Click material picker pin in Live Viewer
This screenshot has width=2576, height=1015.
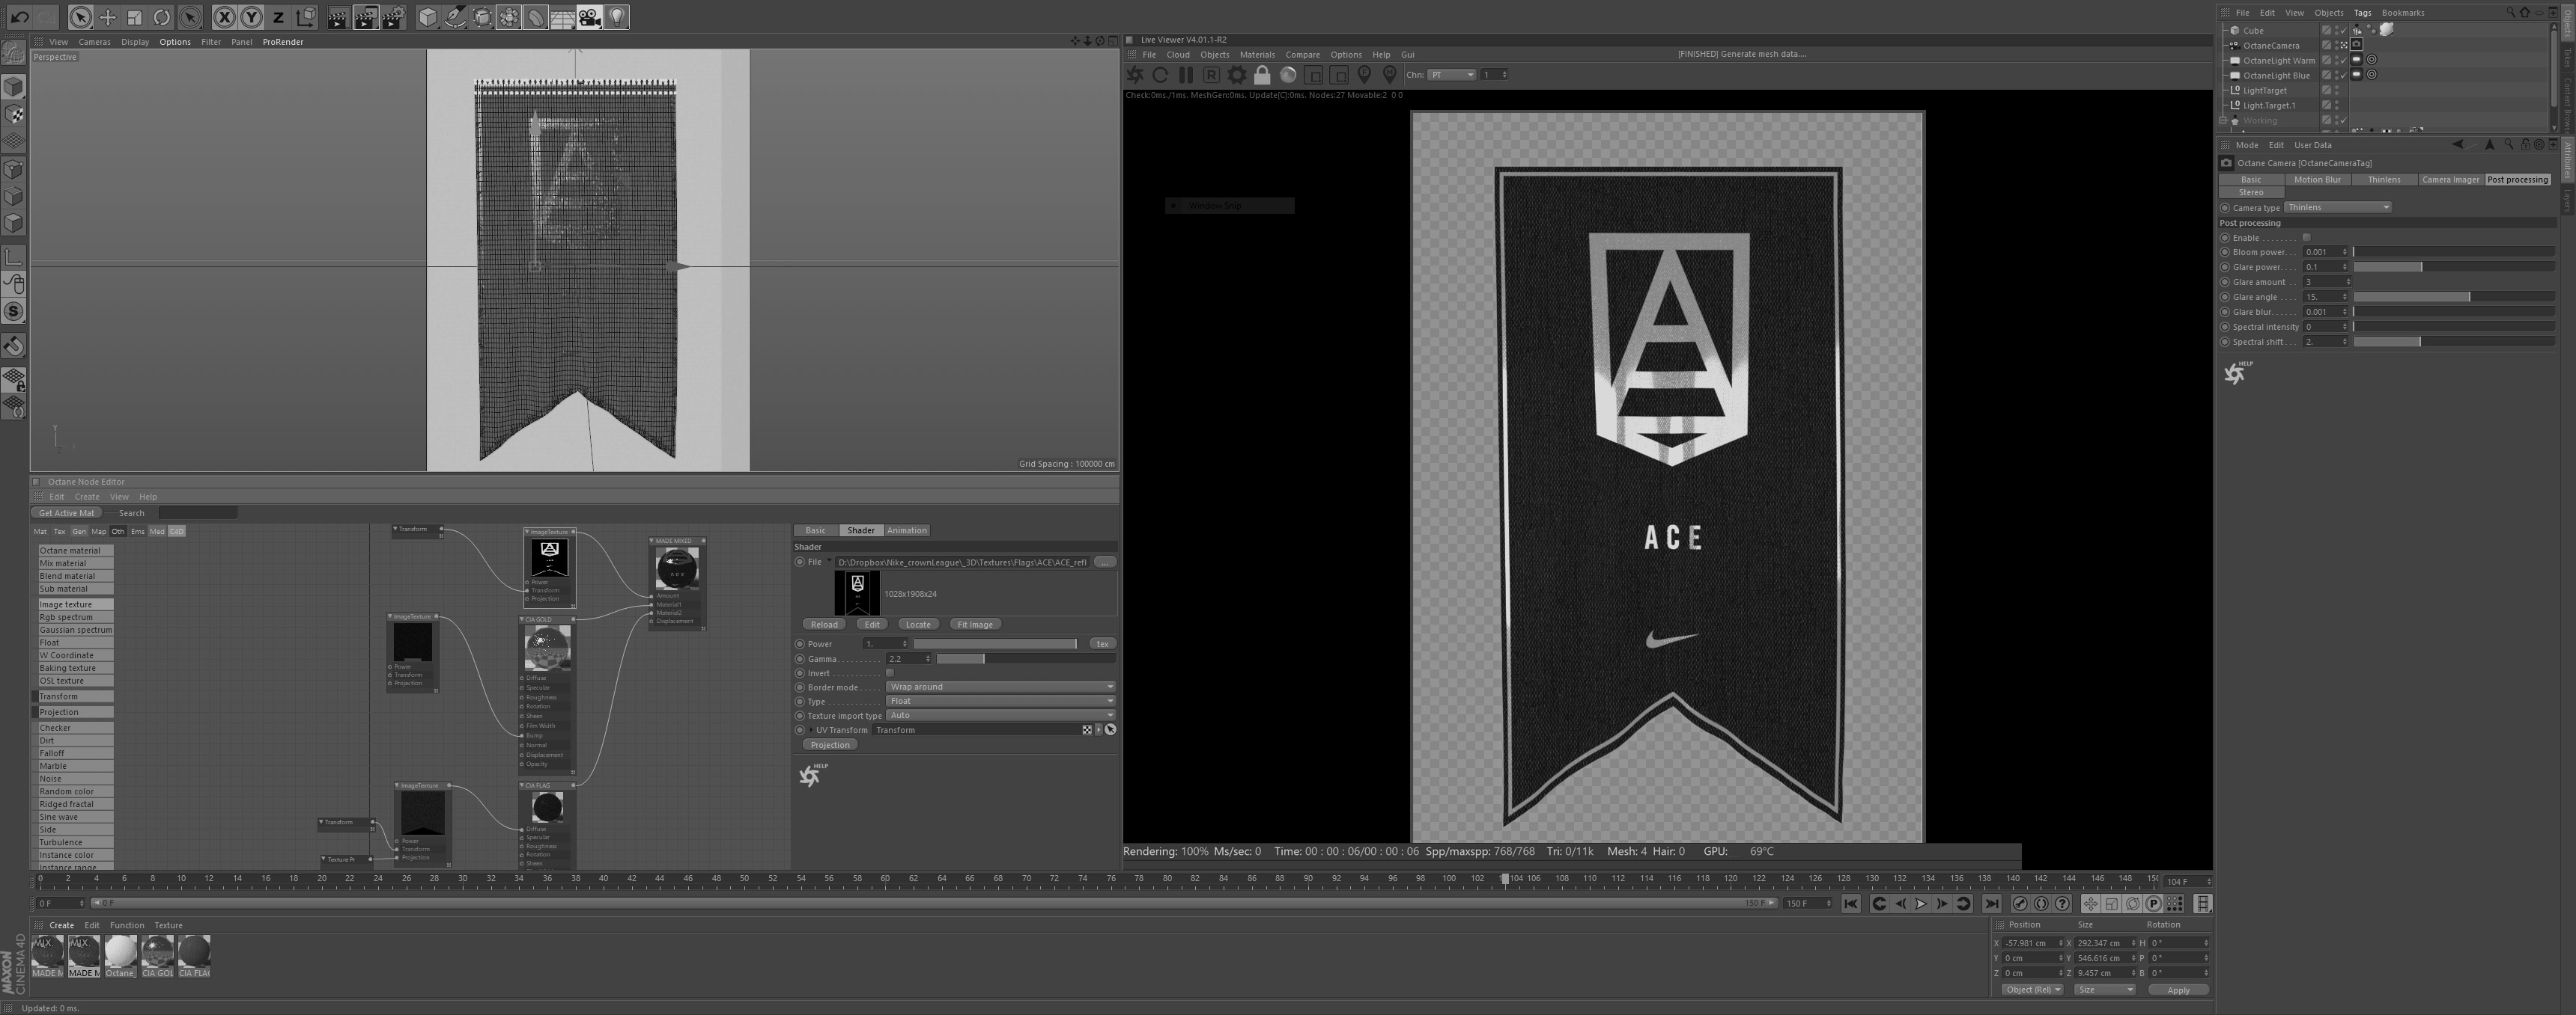pos(1389,75)
